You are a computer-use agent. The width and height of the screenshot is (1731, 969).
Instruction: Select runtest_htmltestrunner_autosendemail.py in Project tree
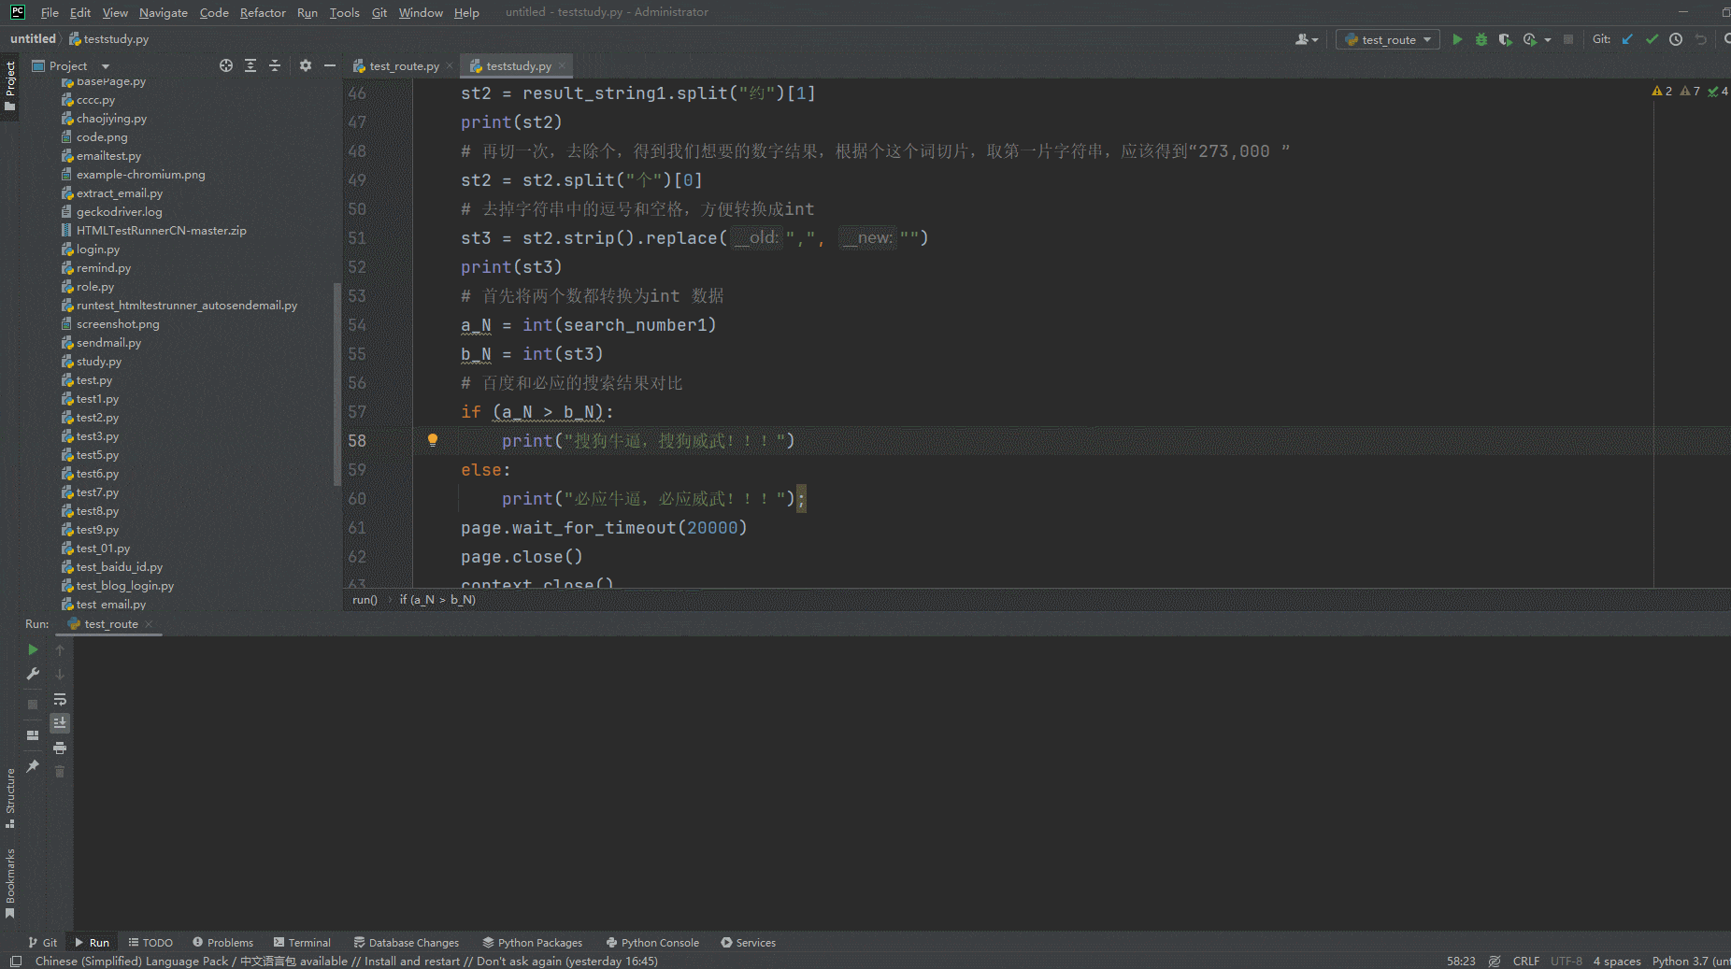click(187, 306)
